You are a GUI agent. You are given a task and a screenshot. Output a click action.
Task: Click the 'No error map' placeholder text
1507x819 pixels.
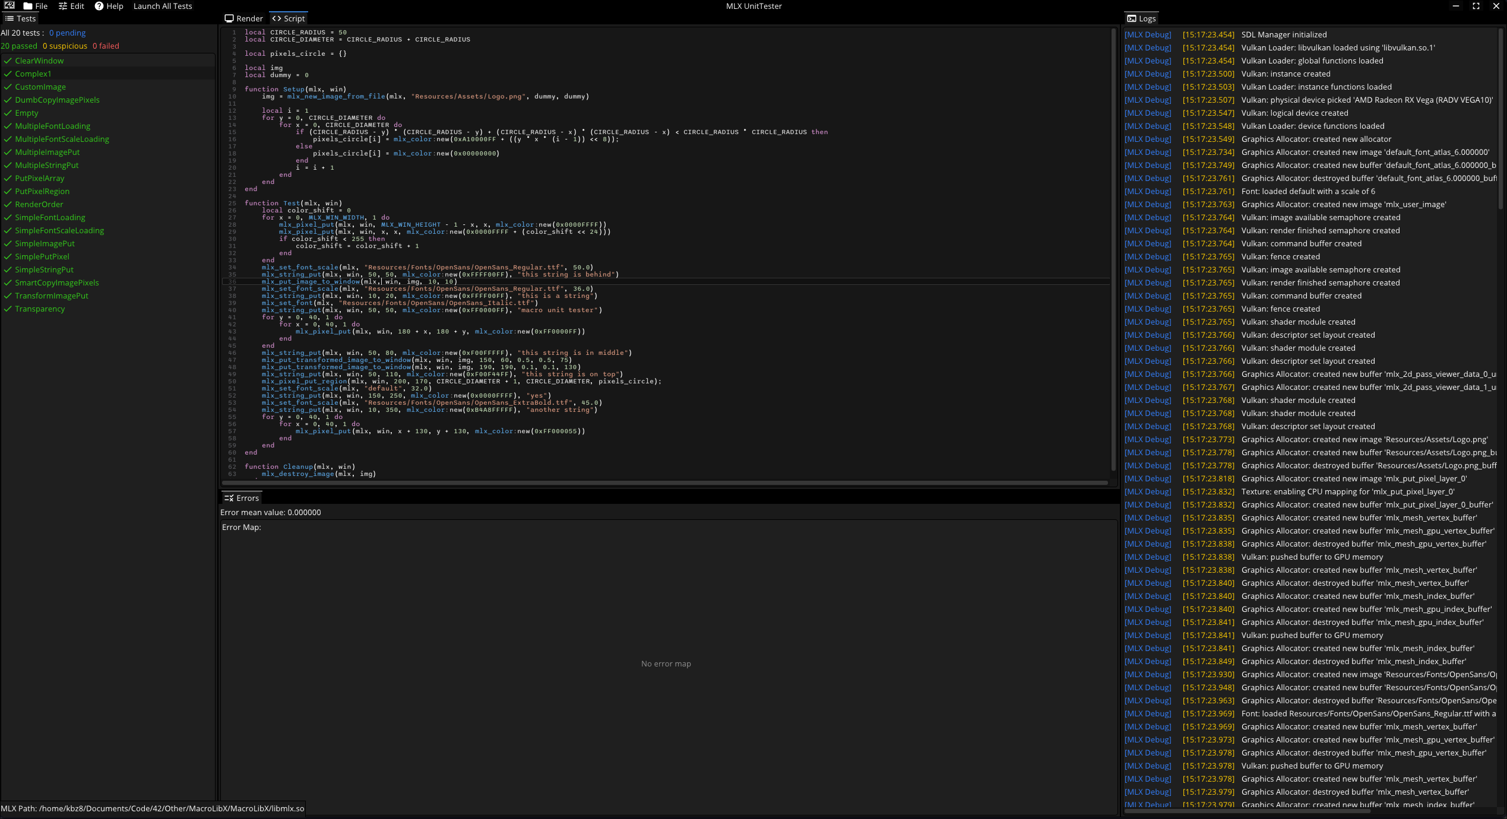666,664
